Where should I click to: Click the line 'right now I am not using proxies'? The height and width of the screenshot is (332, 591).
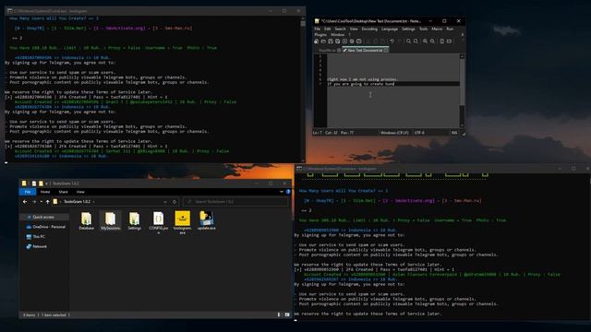(x=362, y=79)
